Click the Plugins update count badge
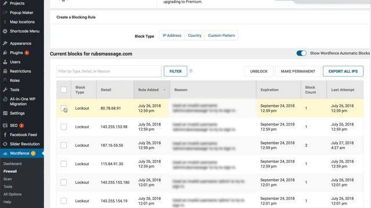 [x=27, y=53]
